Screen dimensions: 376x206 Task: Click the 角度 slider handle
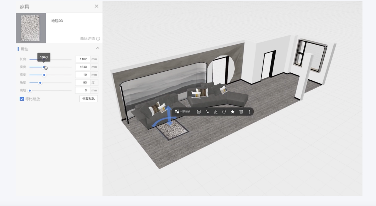[40, 83]
